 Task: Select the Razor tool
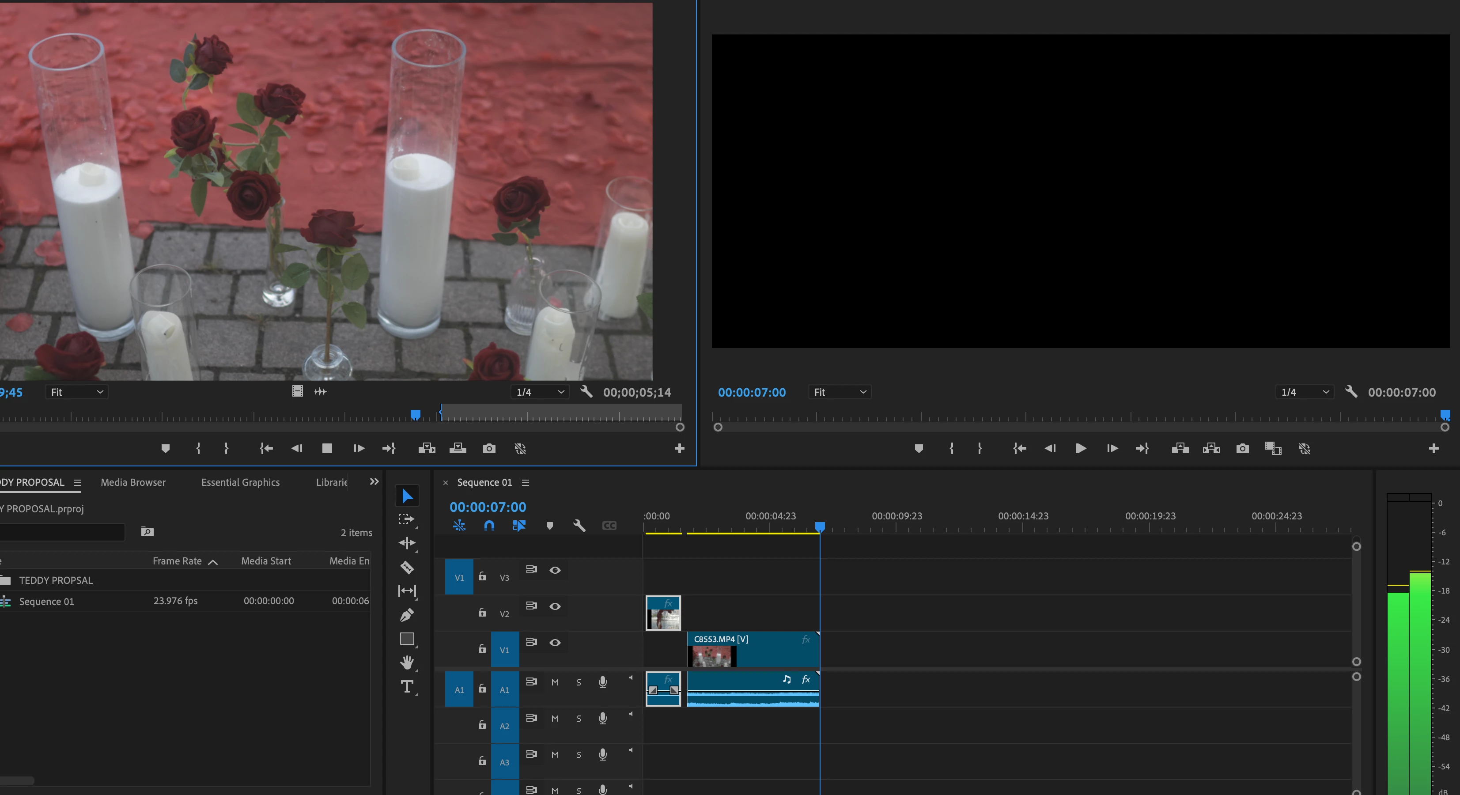(406, 567)
